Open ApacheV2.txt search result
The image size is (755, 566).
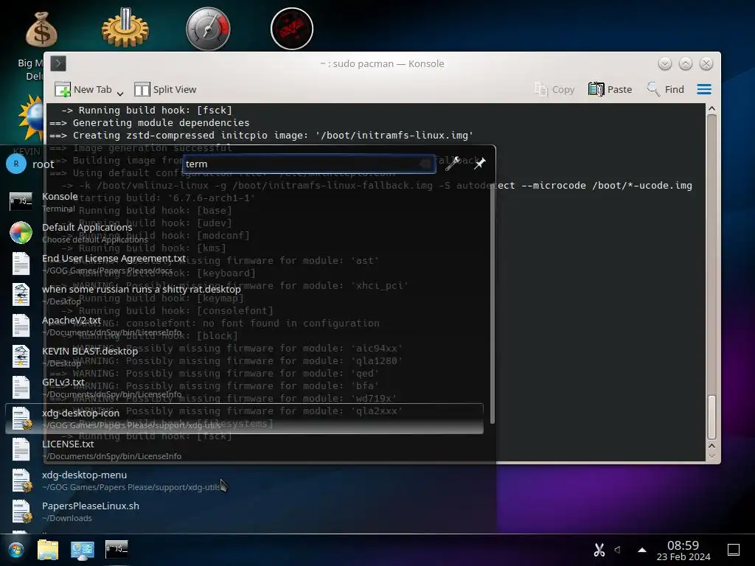click(x=244, y=326)
